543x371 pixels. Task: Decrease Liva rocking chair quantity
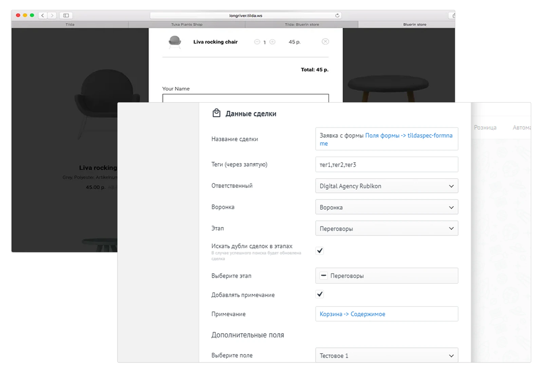pyautogui.click(x=257, y=42)
